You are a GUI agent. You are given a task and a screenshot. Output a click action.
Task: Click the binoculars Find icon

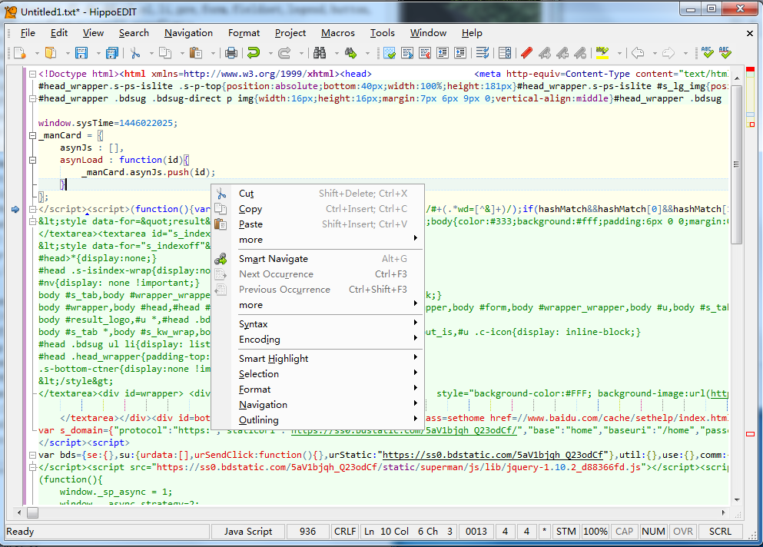point(320,53)
